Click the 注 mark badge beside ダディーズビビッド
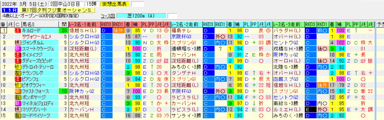The width and height of the screenshot is (384, 120). coord(17,61)
